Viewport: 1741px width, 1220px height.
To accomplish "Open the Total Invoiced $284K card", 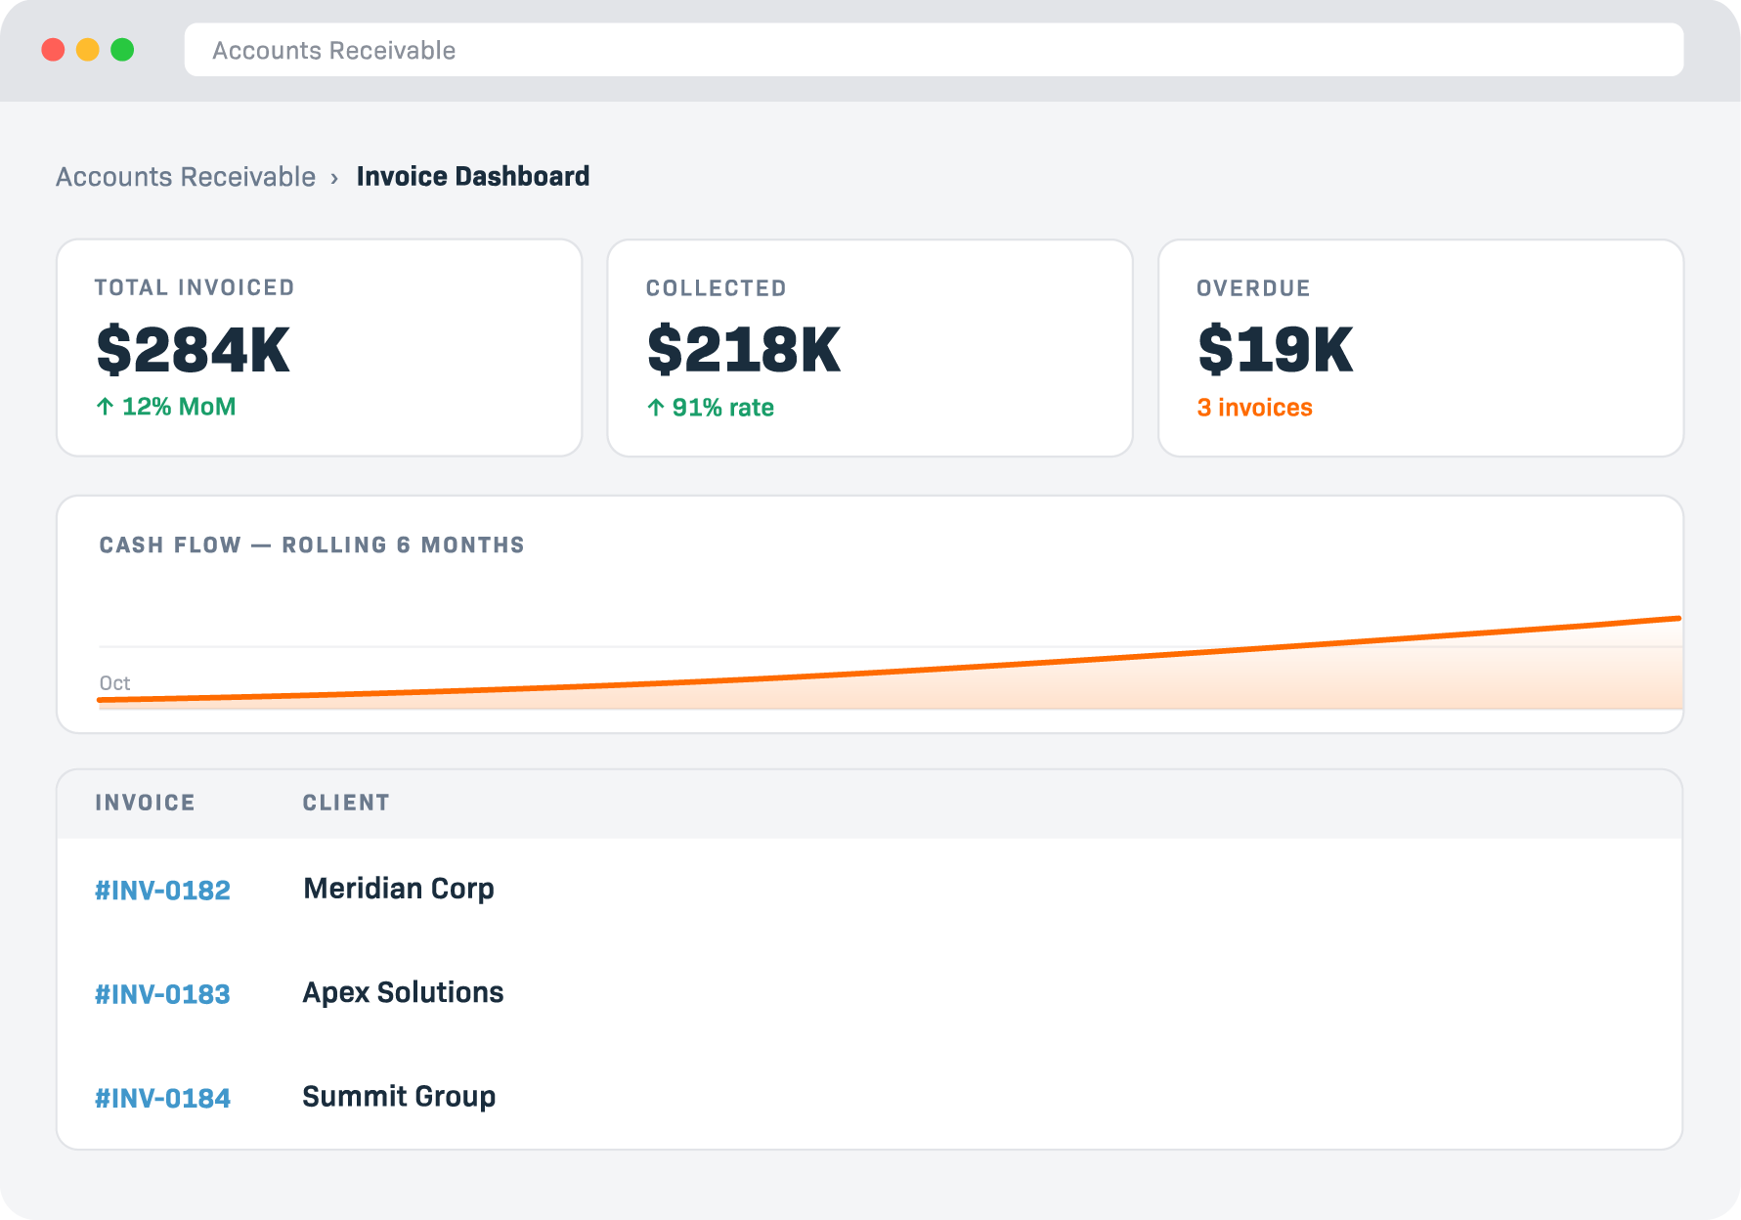I will (320, 348).
